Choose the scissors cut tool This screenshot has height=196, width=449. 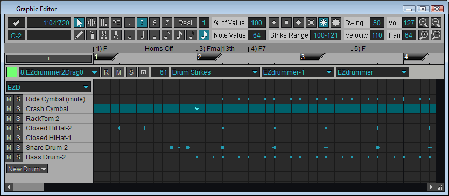click(x=104, y=35)
